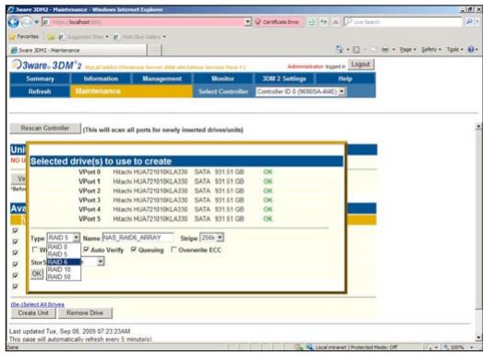Open the Stripe 256k dropdown

point(211,238)
